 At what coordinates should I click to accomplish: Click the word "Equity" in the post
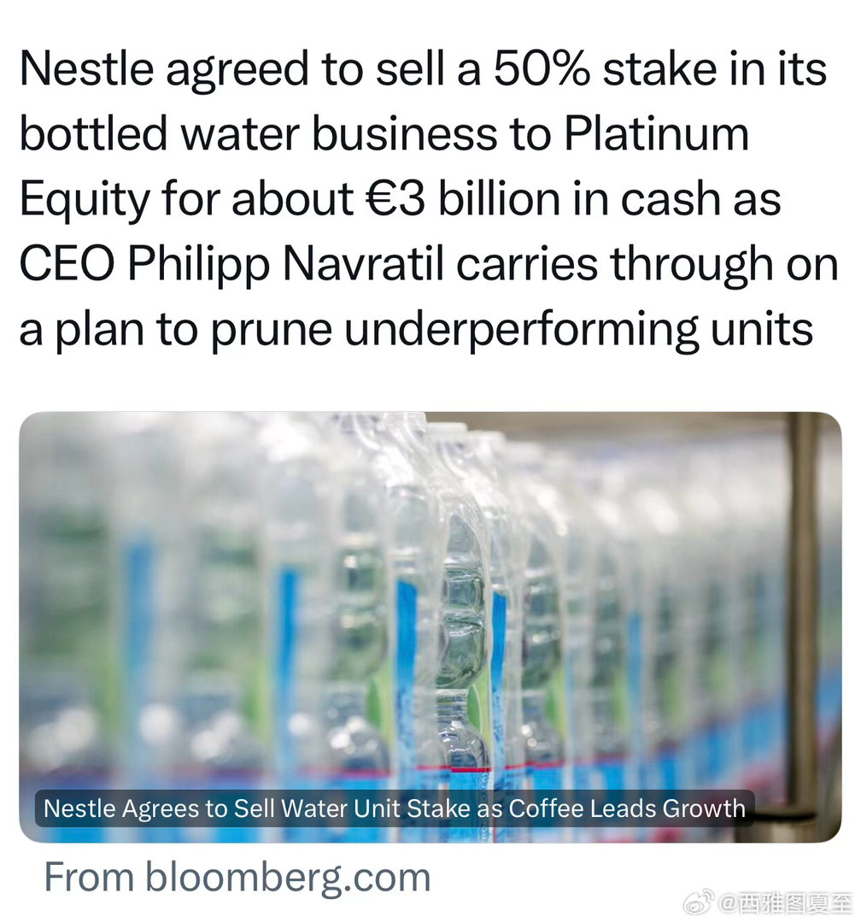coord(85,200)
